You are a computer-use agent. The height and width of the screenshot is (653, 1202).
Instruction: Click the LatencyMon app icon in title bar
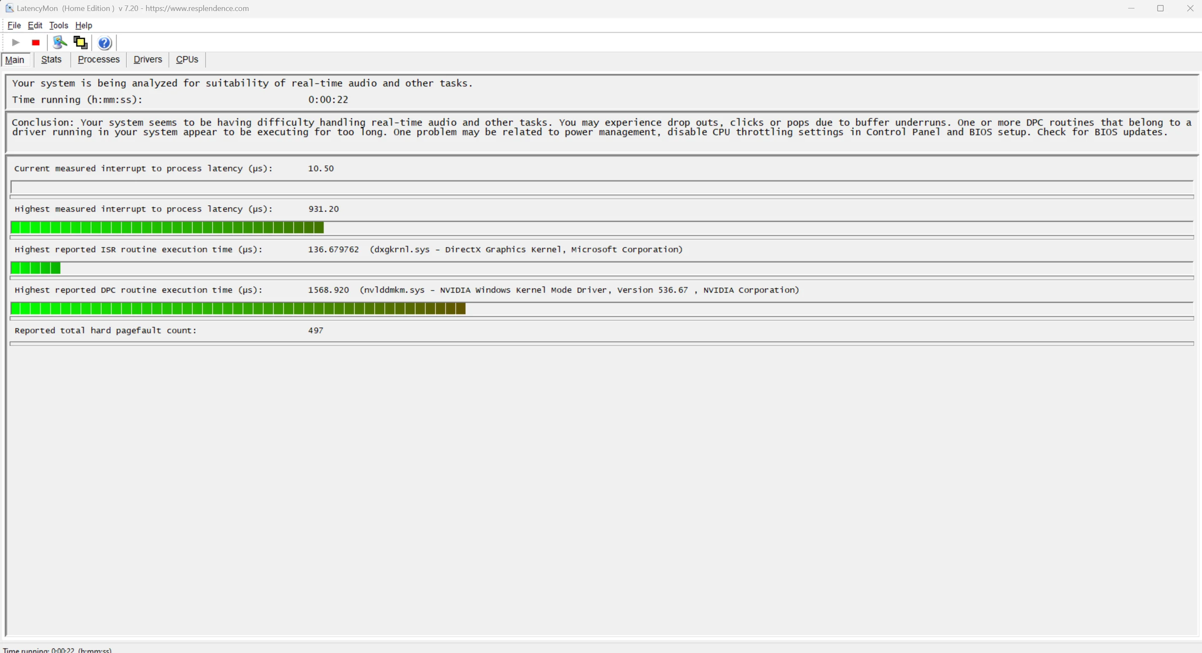click(9, 8)
